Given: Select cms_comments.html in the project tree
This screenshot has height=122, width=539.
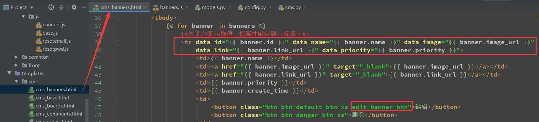Looking at the screenshot, I should click(x=59, y=114).
